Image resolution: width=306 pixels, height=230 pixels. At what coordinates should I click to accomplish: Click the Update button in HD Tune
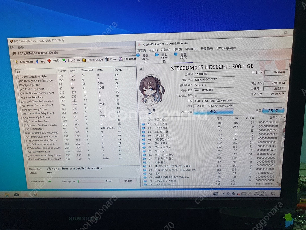[x=128, y=181]
